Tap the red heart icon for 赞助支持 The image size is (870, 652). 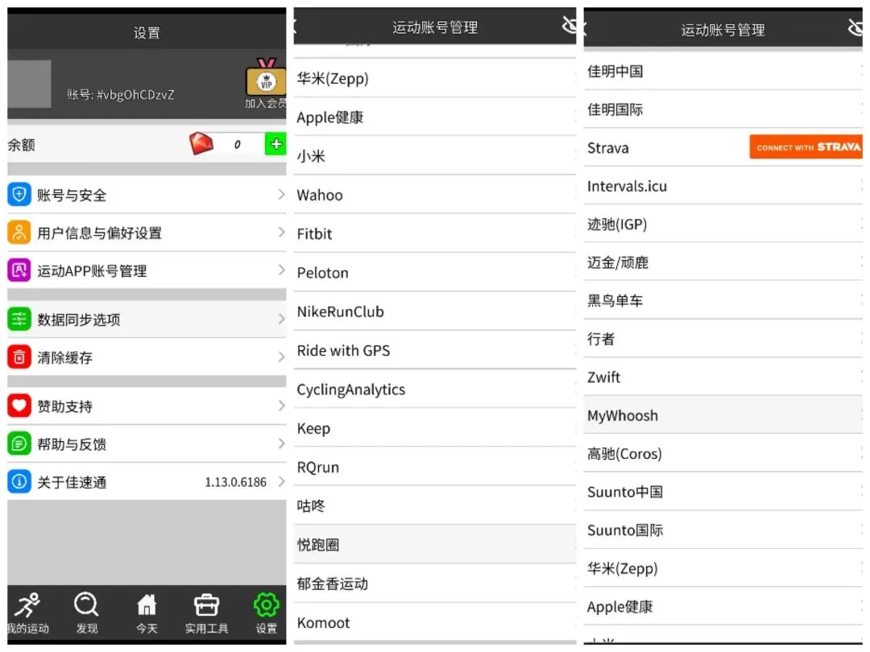[19, 405]
